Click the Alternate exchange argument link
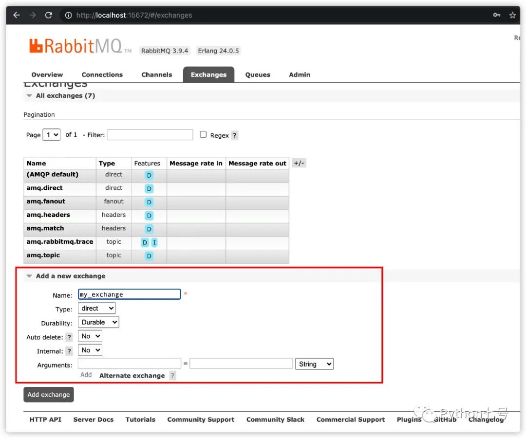The height and width of the screenshot is (438, 526). [132, 376]
